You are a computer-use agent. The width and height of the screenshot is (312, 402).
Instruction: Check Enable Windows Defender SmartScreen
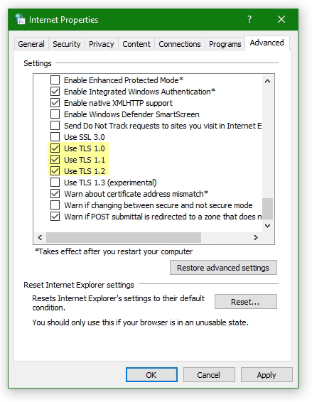pos(55,114)
